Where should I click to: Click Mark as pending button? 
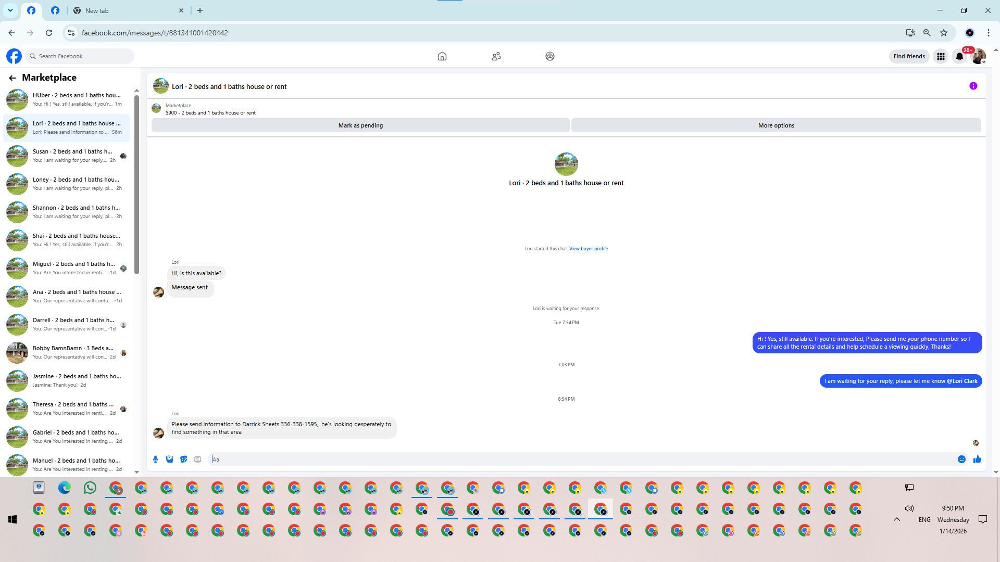(360, 125)
